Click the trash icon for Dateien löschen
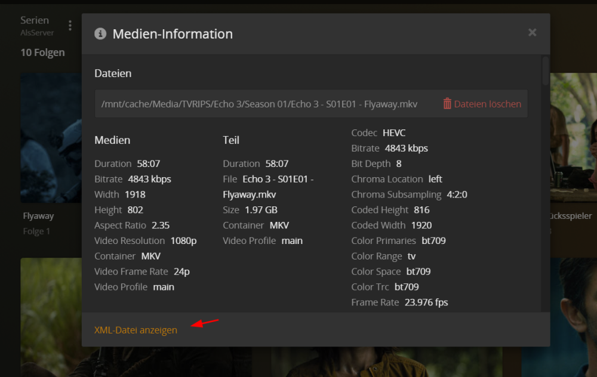Viewport: 597px width, 377px height. point(447,104)
